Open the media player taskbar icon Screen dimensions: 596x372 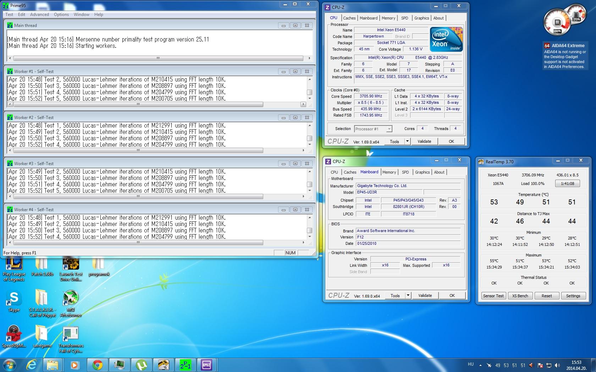click(x=74, y=365)
